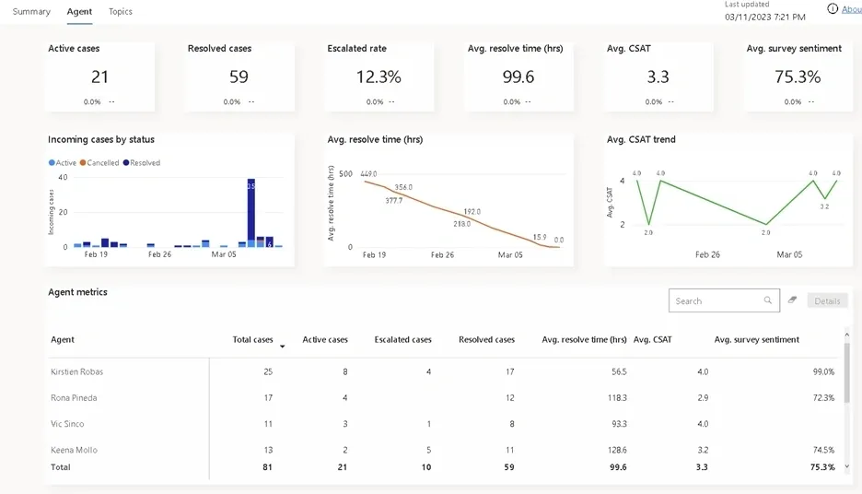The height and width of the screenshot is (494, 862).
Task: Click the Total cases sort arrow
Action: 282,347
